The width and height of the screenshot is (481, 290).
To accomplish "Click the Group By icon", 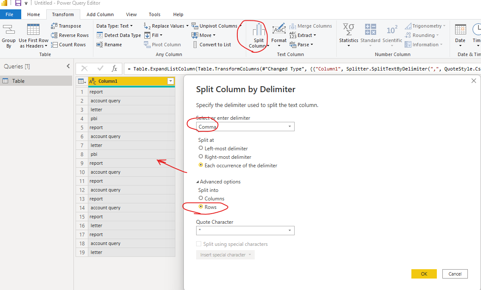I will 8,30.
